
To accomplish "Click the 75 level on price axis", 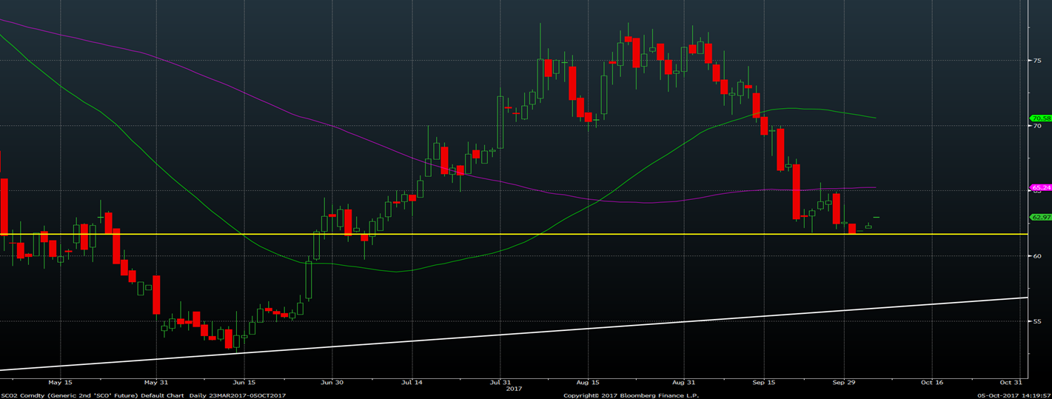I will tap(1037, 60).
